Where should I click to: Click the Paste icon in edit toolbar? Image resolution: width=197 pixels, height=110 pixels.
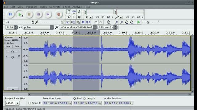tap(78, 22)
